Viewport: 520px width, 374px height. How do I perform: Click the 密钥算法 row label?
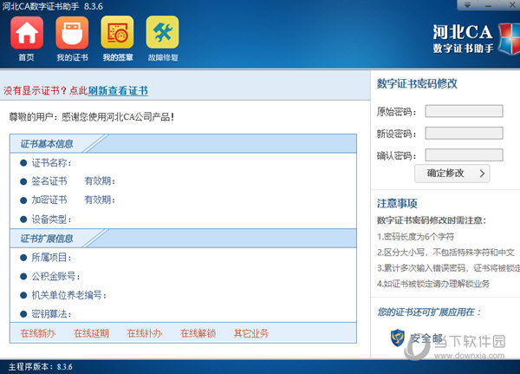(x=51, y=314)
